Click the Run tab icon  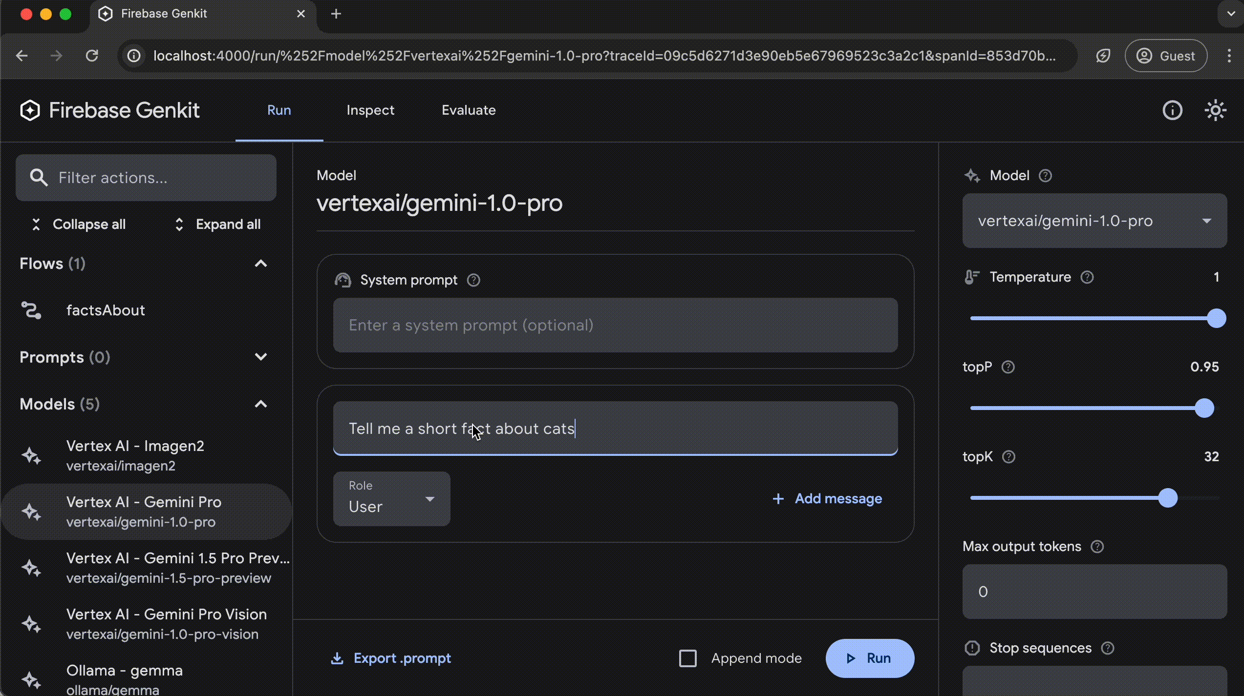tap(279, 110)
